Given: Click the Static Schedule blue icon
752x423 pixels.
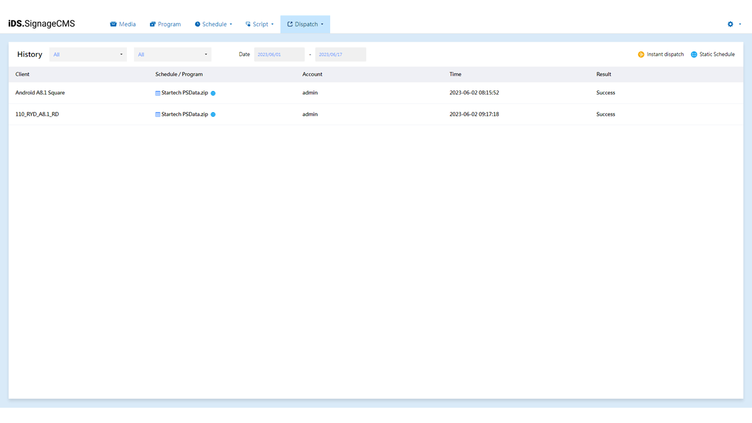Looking at the screenshot, I should coord(694,55).
